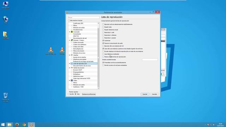Select the left VLC cone desktop shortcut

(x=50, y=51)
